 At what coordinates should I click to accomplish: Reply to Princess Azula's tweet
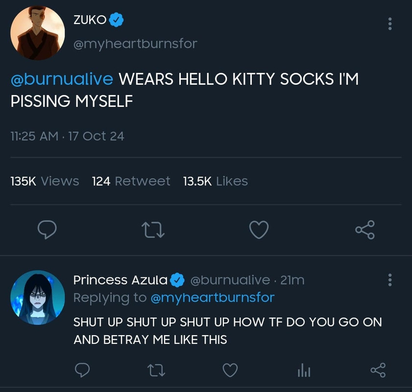83,370
